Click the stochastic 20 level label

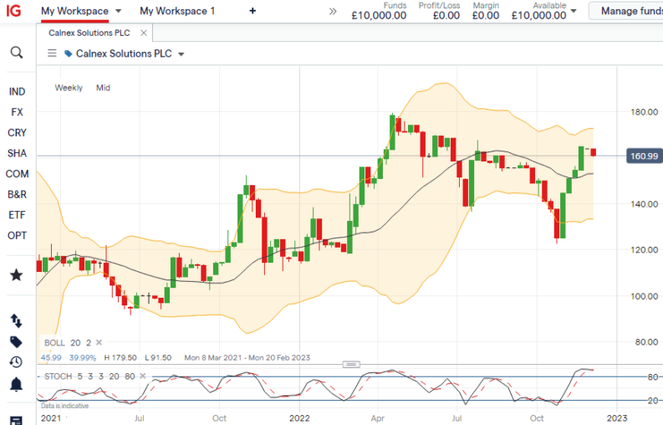click(x=653, y=401)
